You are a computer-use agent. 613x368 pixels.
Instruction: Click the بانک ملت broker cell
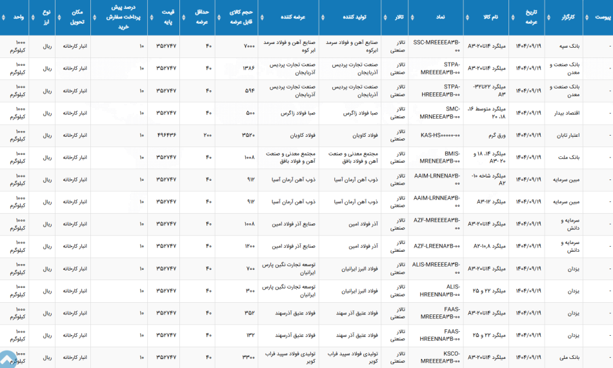coord(569,158)
